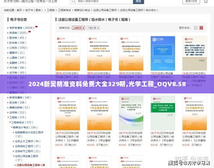The image size is (214, 168).
Task: Click the 登录/注册 button
Action: pos(191,1)
